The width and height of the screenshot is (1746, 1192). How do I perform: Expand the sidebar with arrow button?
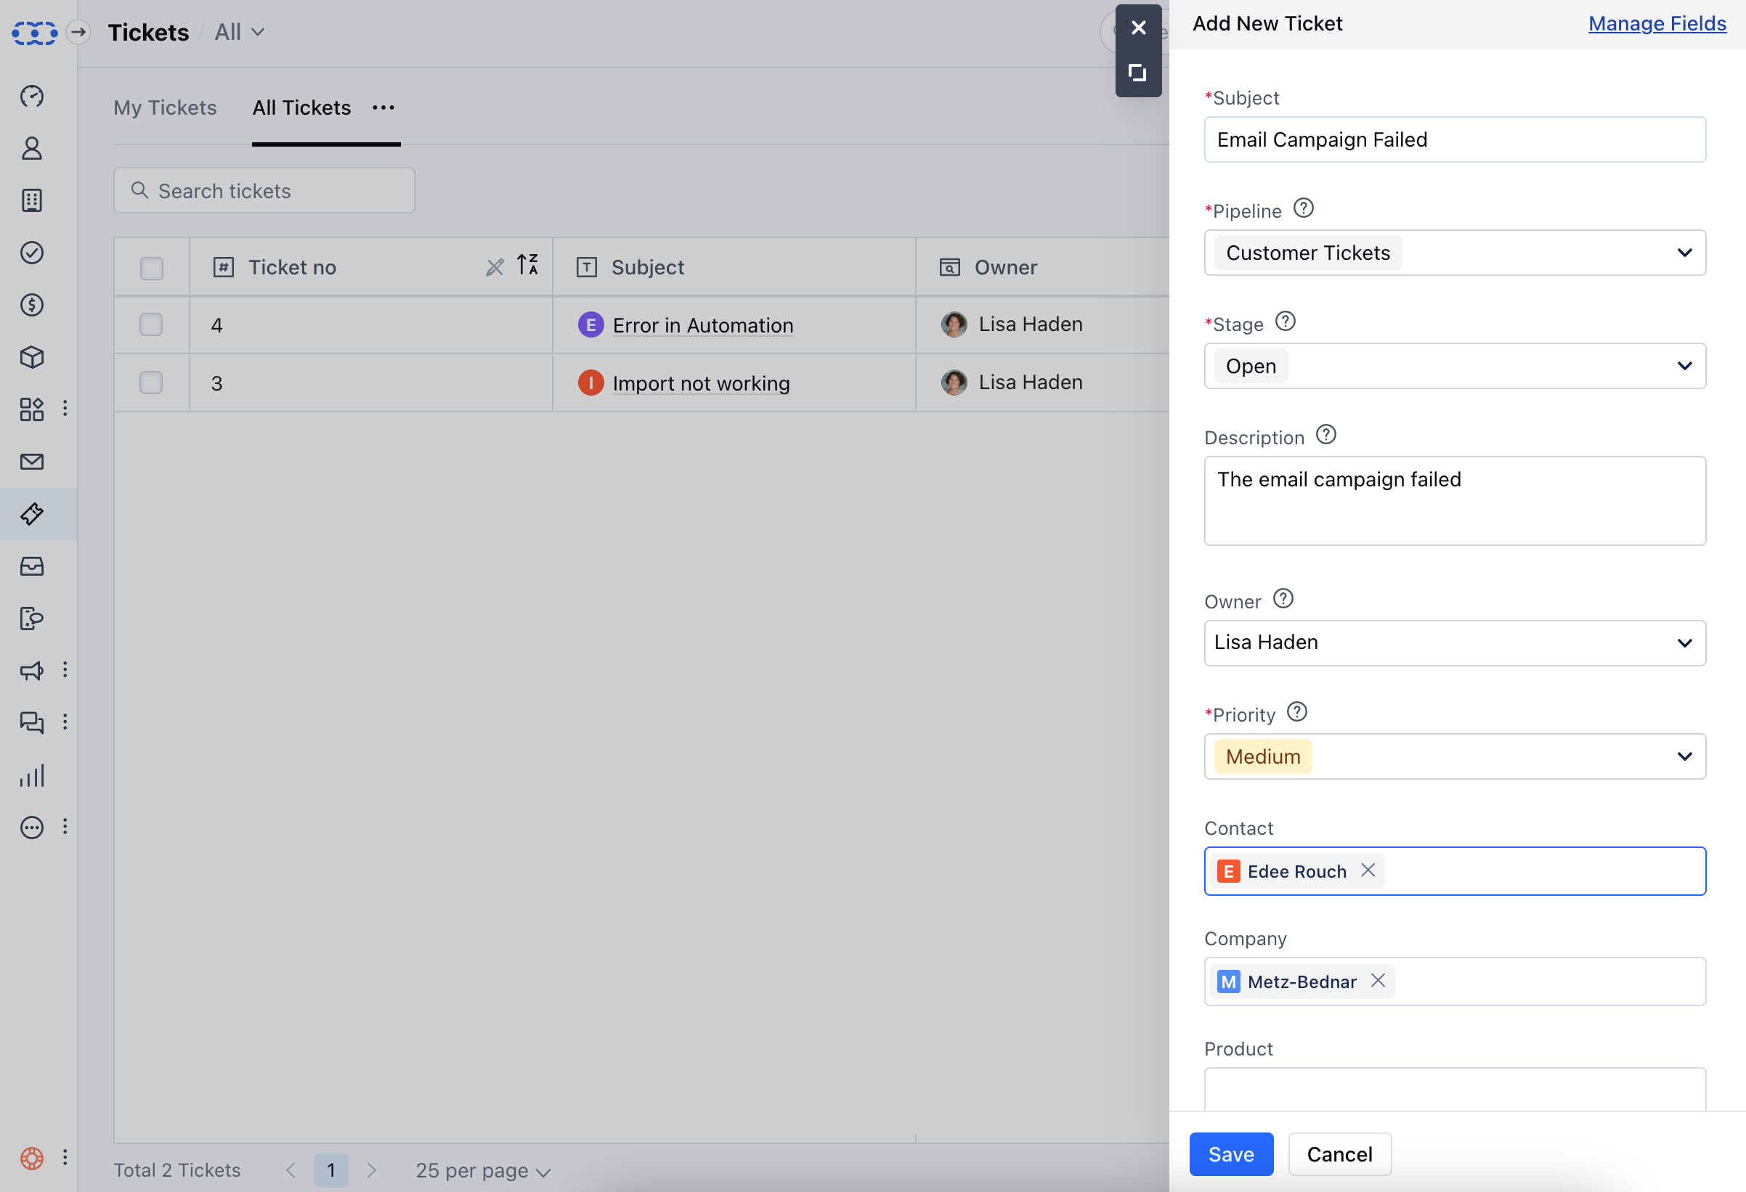(x=78, y=32)
